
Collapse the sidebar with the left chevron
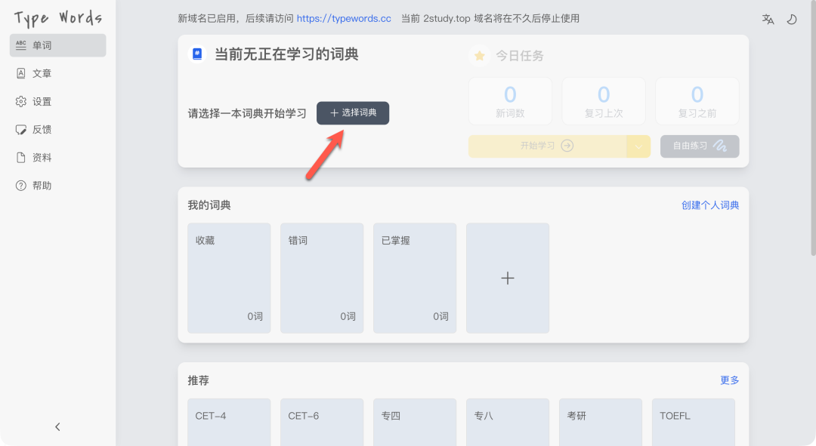[x=57, y=427]
